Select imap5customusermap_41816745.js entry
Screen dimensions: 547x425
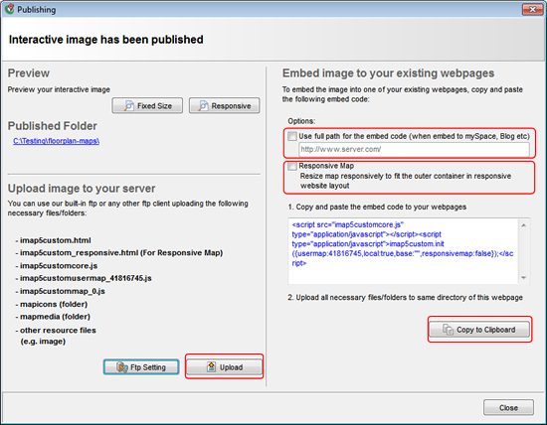(86, 278)
